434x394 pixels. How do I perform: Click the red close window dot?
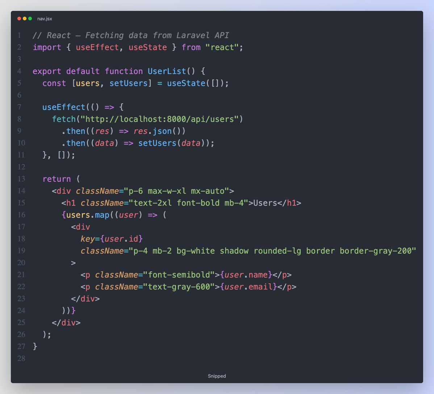coord(19,19)
